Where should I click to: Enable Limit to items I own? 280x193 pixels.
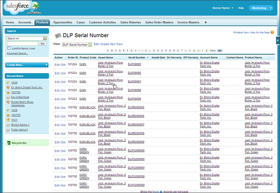(9, 48)
